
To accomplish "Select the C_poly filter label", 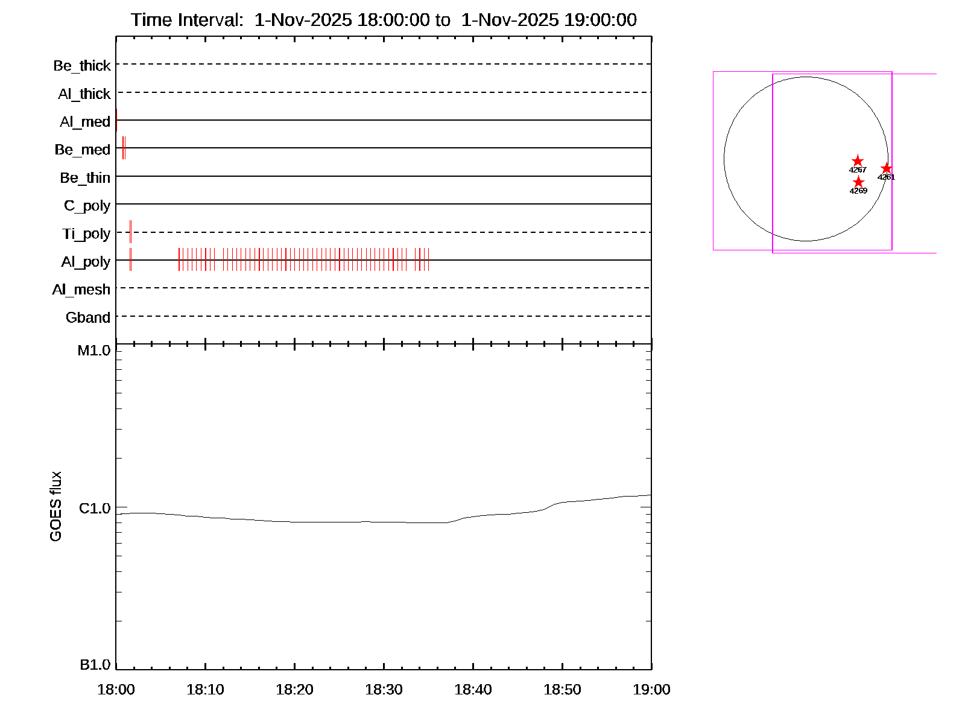I will [x=87, y=206].
